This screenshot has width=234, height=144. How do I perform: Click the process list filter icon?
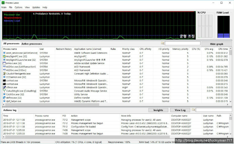pos(162,43)
